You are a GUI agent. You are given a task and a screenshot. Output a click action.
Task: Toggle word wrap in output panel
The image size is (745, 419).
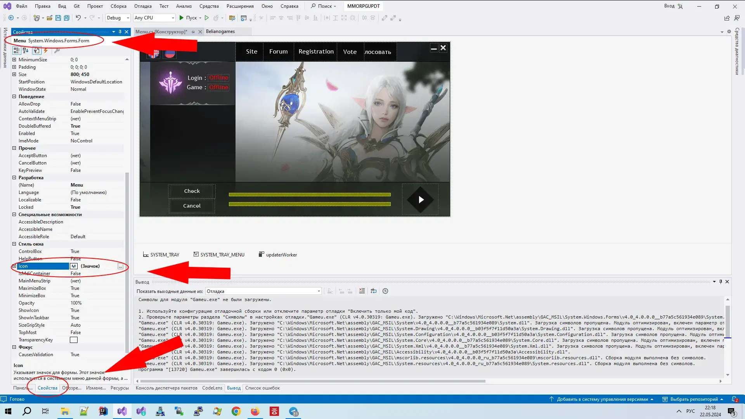(x=373, y=291)
